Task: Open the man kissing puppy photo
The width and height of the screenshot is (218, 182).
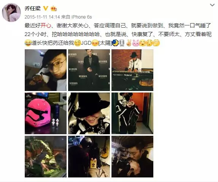Action: [x=132, y=157]
